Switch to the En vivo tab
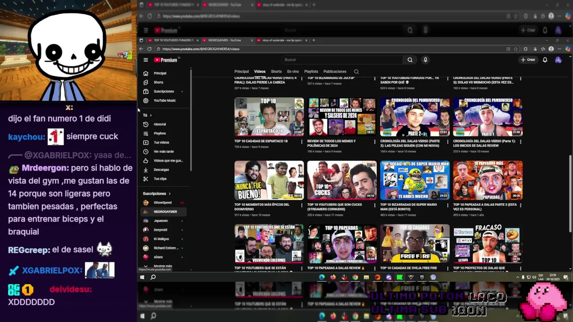This screenshot has height=322, width=573. pyautogui.click(x=293, y=72)
